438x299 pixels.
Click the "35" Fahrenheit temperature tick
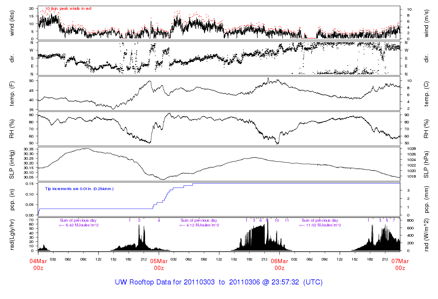[x=31, y=110]
